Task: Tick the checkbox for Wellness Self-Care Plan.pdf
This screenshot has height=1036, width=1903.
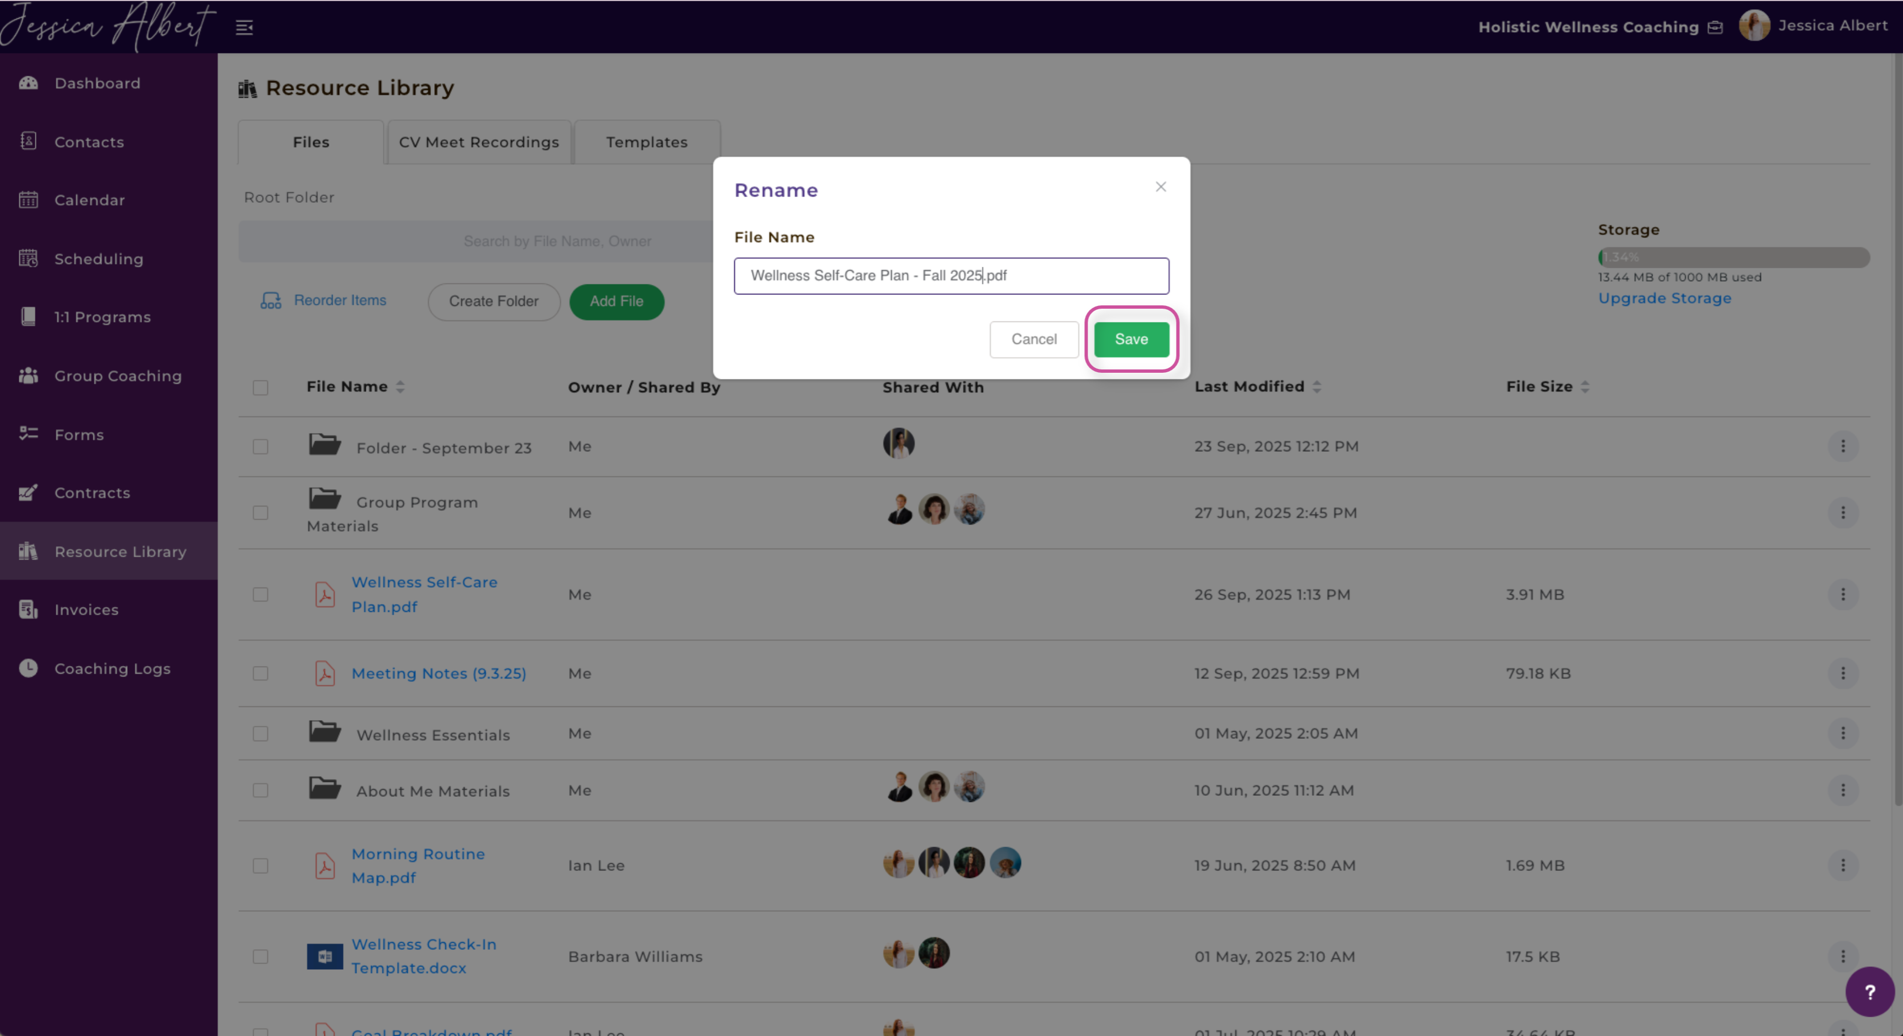Action: point(260,594)
